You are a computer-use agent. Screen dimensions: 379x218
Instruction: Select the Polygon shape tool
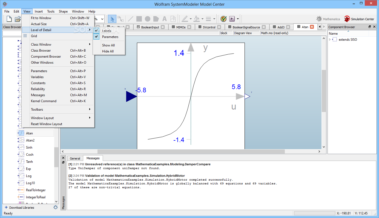(156, 19)
